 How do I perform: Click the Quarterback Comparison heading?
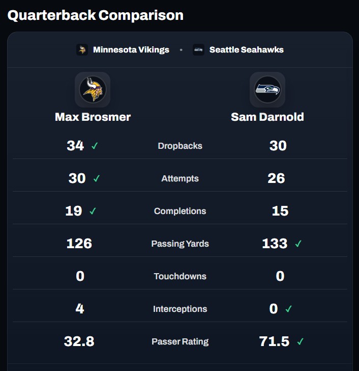click(96, 15)
